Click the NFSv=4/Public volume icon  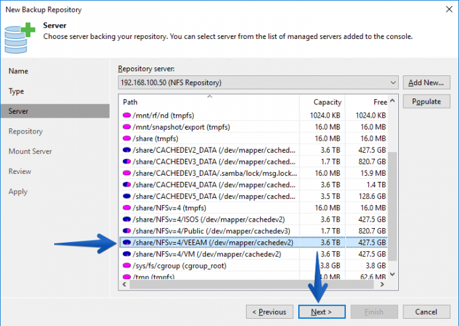(126, 231)
